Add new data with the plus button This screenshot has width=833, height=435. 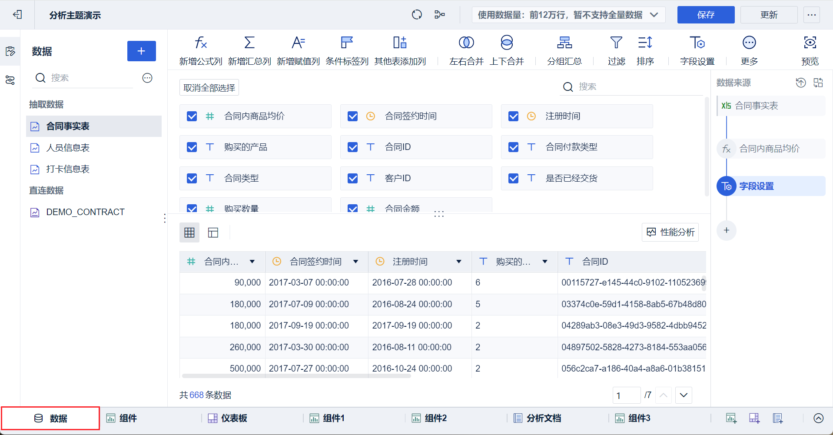141,51
